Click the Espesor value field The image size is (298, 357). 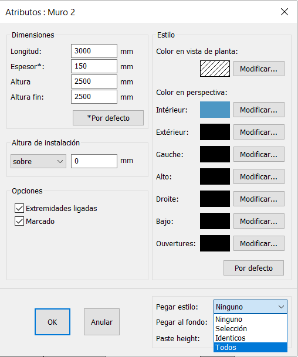pos(94,66)
